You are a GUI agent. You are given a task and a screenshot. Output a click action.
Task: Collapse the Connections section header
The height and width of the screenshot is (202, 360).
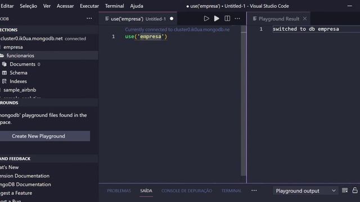tap(49, 30)
